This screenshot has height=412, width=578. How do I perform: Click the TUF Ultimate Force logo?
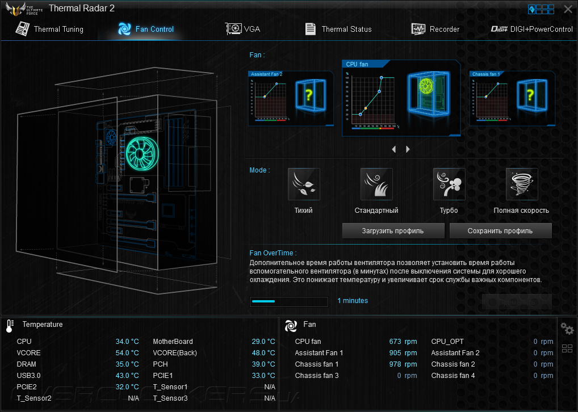[x=24, y=9]
